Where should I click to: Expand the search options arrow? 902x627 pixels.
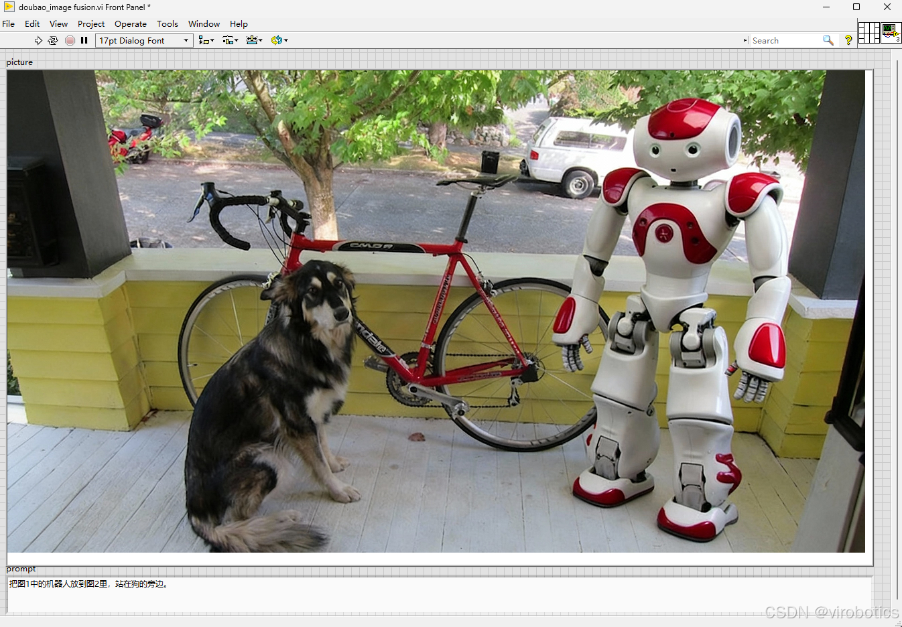pos(745,40)
